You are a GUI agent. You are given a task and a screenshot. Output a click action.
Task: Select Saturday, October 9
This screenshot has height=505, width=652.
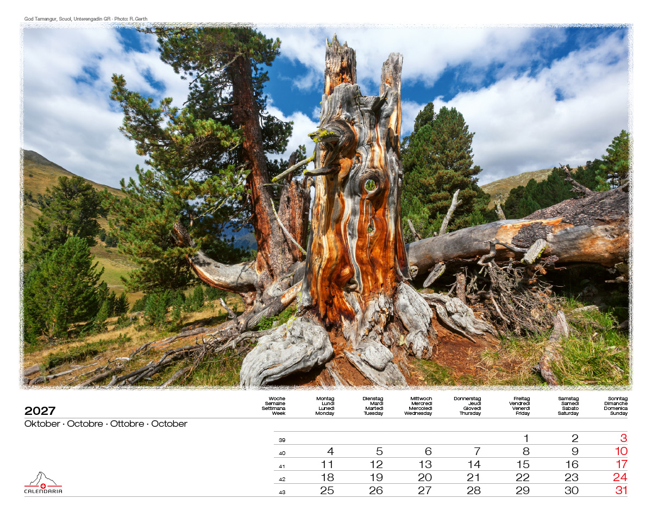click(x=575, y=451)
